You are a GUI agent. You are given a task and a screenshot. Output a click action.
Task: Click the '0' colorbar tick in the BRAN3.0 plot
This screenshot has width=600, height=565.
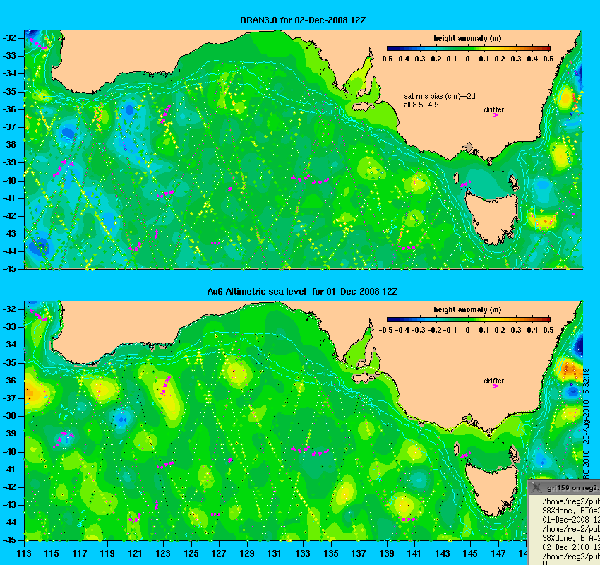(x=467, y=59)
